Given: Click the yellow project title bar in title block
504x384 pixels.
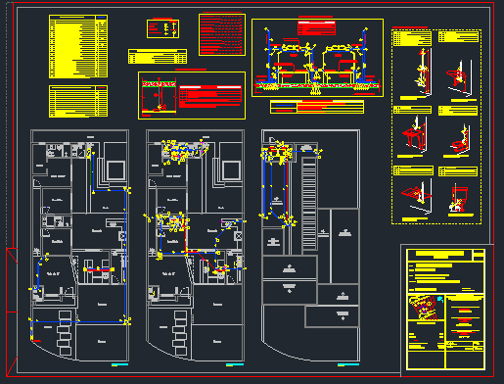Looking at the screenshot, I should coord(439,254).
